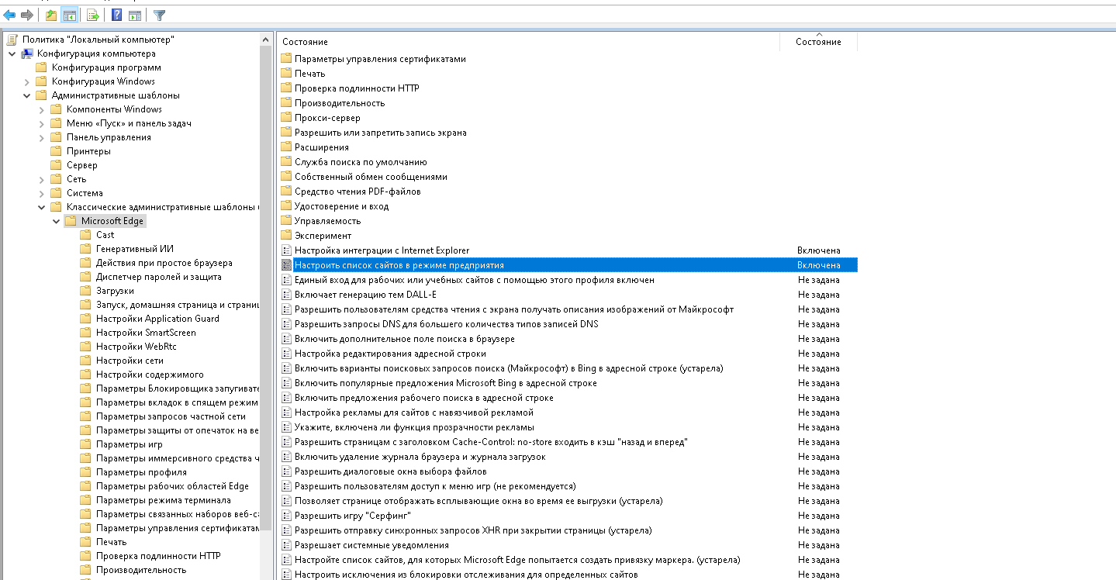Toggle the action pane toolbar icon
1116x580 pixels.
(134, 15)
